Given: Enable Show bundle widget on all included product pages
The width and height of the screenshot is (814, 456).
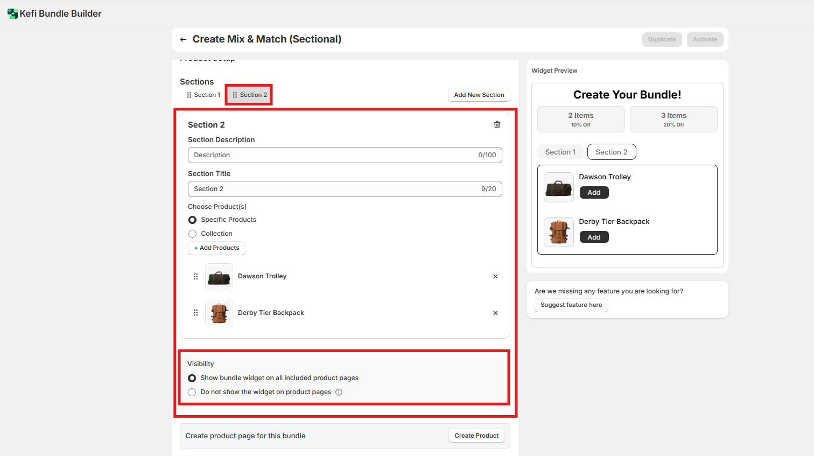Looking at the screenshot, I should [192, 378].
